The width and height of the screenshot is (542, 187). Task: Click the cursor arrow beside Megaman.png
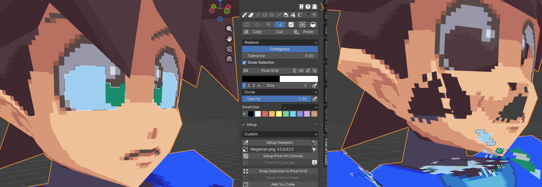315,149
